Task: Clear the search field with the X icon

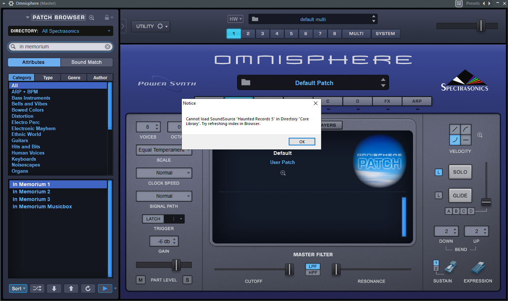Action: pos(108,47)
